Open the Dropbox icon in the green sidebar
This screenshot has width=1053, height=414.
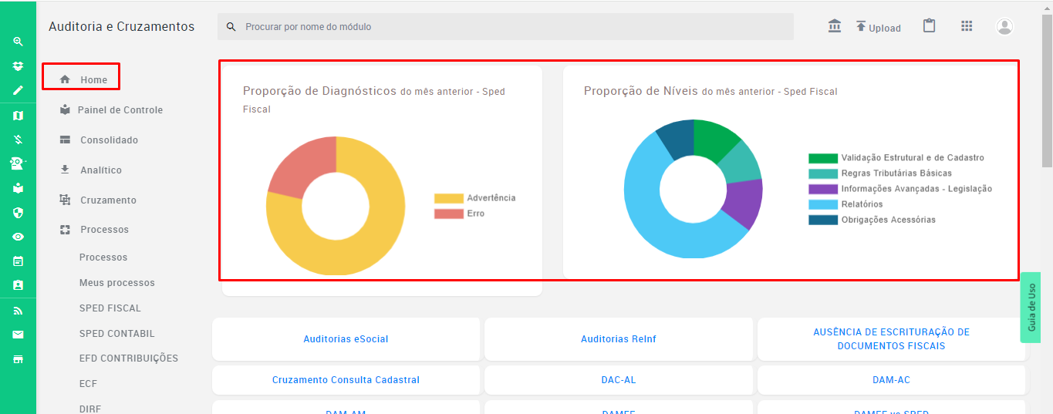coord(18,66)
